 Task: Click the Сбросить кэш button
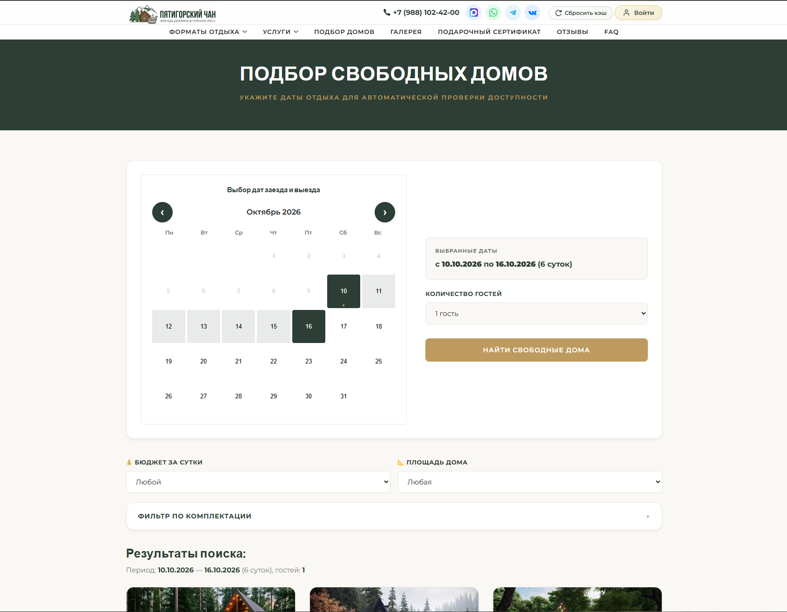pyautogui.click(x=581, y=13)
